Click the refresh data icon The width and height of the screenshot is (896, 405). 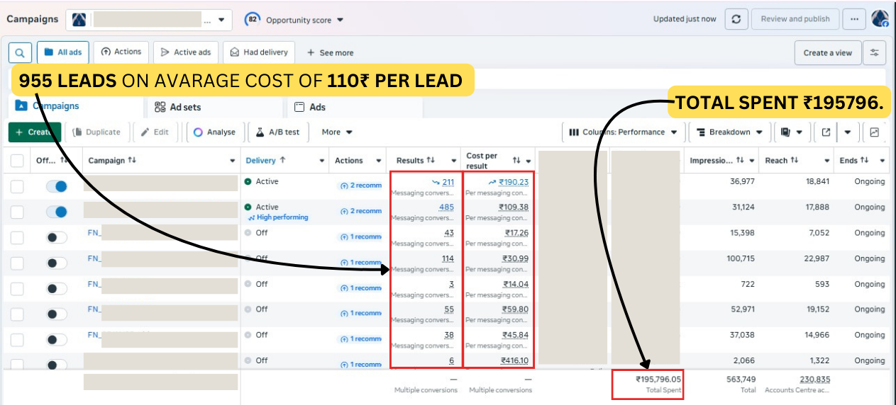(x=736, y=19)
